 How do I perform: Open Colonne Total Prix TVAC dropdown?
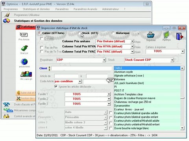tap(132, 52)
